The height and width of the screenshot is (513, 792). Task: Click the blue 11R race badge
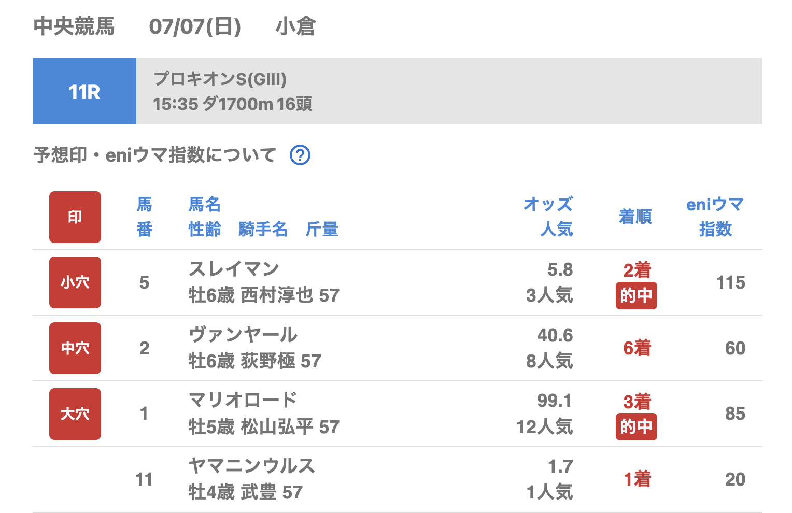coord(84,92)
